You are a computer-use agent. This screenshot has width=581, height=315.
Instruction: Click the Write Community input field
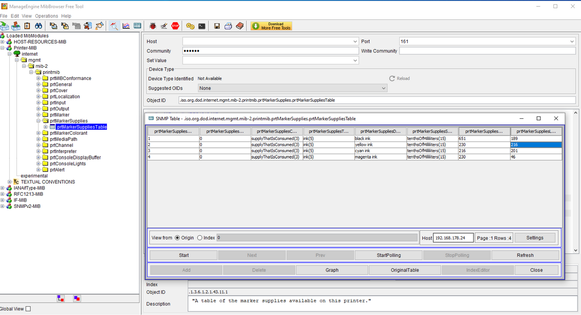tap(487, 51)
